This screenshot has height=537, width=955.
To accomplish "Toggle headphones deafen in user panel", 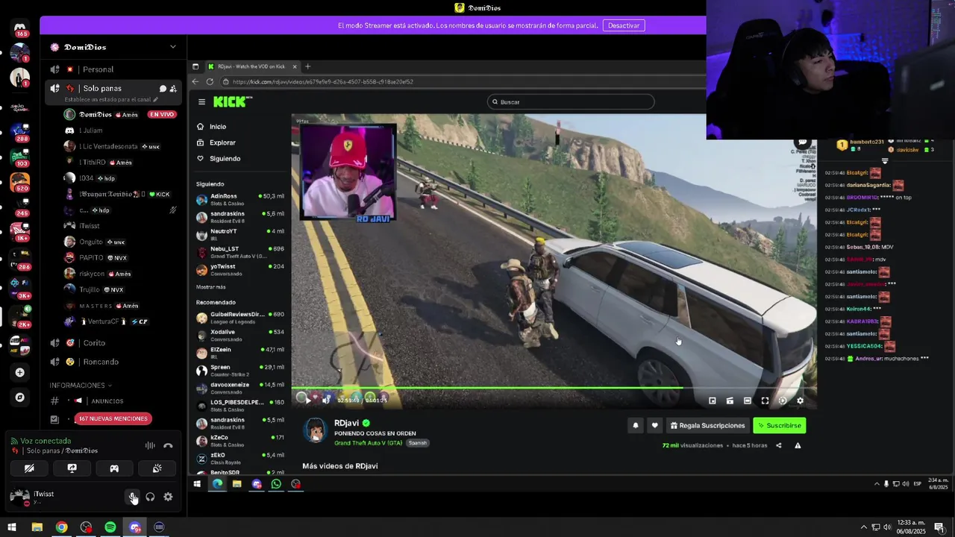I will pyautogui.click(x=150, y=497).
